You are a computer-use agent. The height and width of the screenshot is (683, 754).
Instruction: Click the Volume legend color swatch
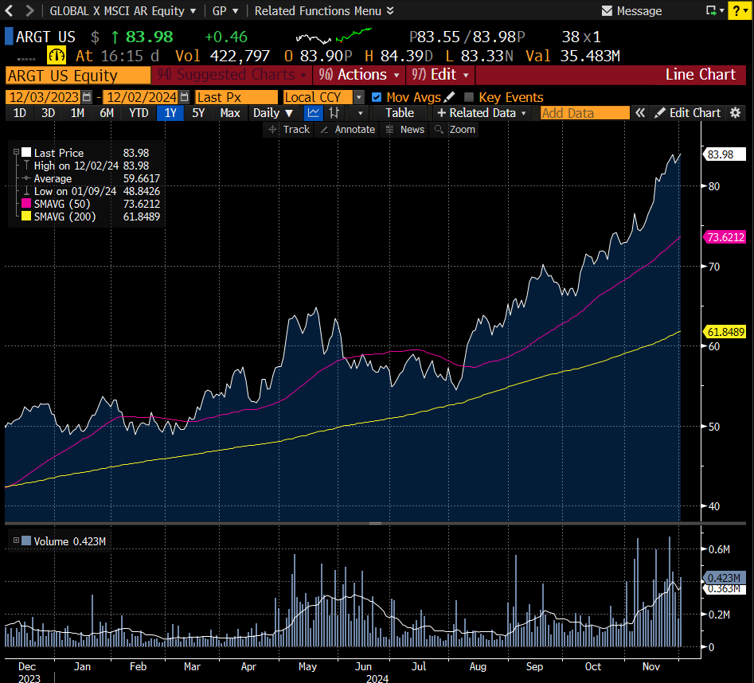pyautogui.click(x=26, y=541)
